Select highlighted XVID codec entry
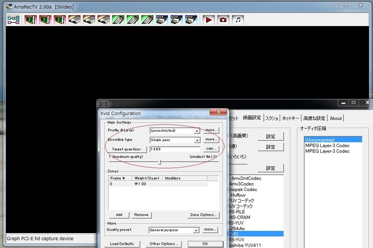 tap(256, 234)
